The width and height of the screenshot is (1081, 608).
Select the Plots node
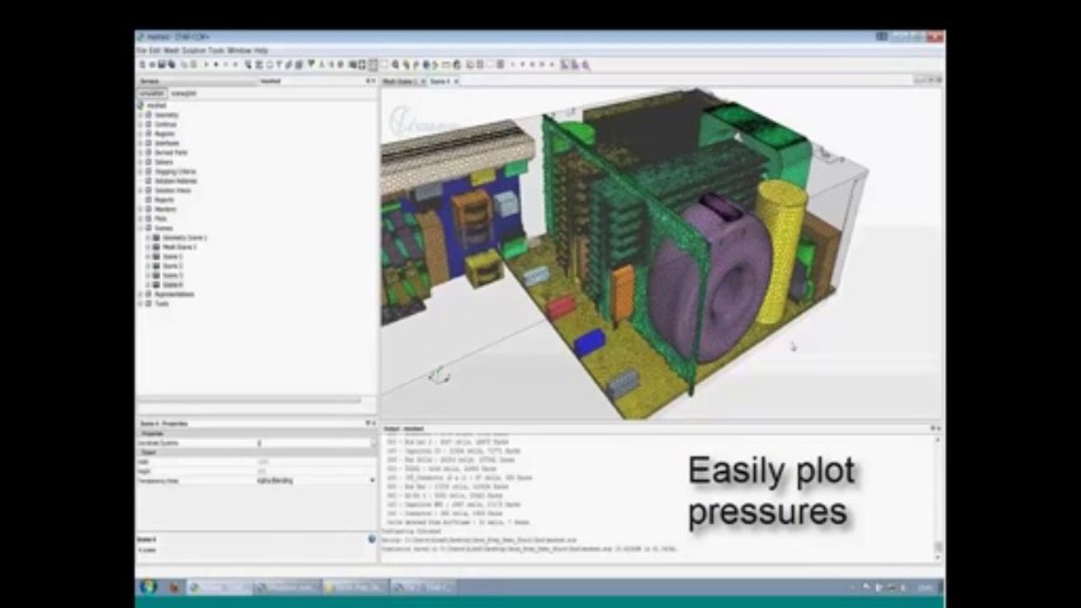coord(161,218)
